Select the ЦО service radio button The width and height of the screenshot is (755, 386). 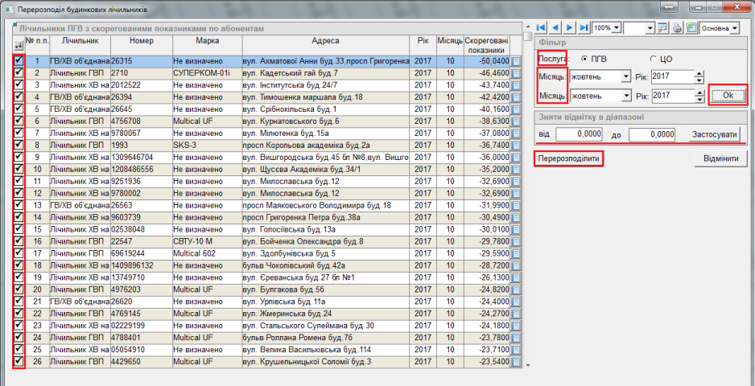coord(654,59)
